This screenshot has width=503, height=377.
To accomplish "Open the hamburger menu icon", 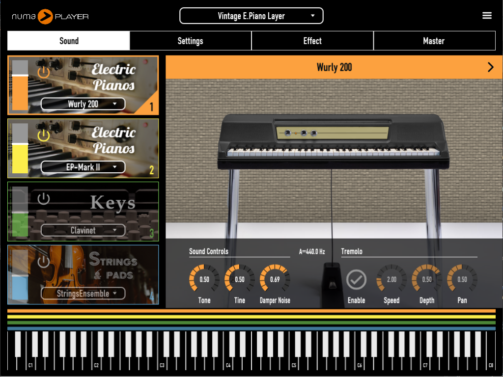I will tap(487, 16).
